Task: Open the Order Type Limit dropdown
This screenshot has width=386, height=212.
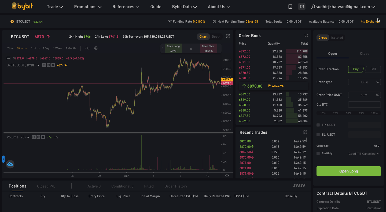Action: click(x=364, y=82)
